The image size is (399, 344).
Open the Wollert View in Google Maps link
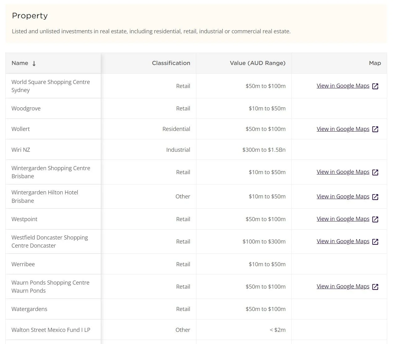(343, 129)
